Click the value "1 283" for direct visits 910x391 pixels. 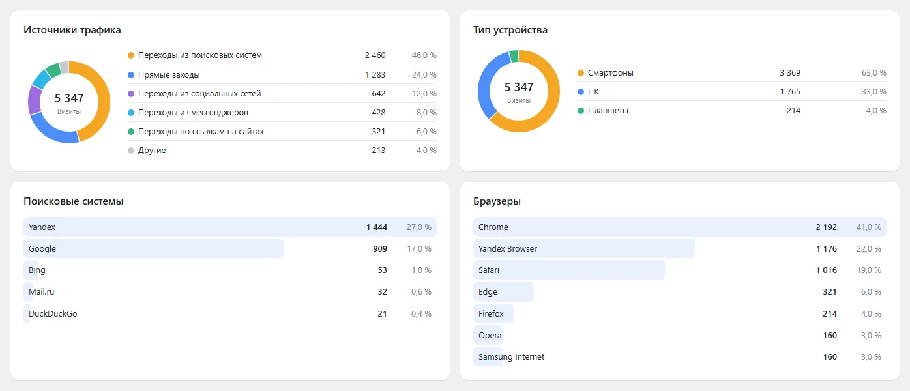[375, 75]
